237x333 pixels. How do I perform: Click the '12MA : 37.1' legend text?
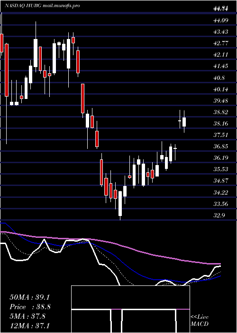coord(29,325)
